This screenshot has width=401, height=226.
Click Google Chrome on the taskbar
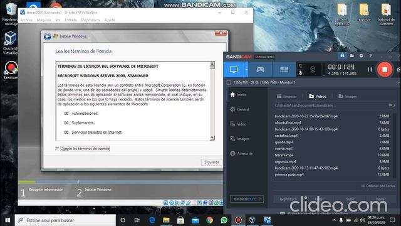click(209, 220)
